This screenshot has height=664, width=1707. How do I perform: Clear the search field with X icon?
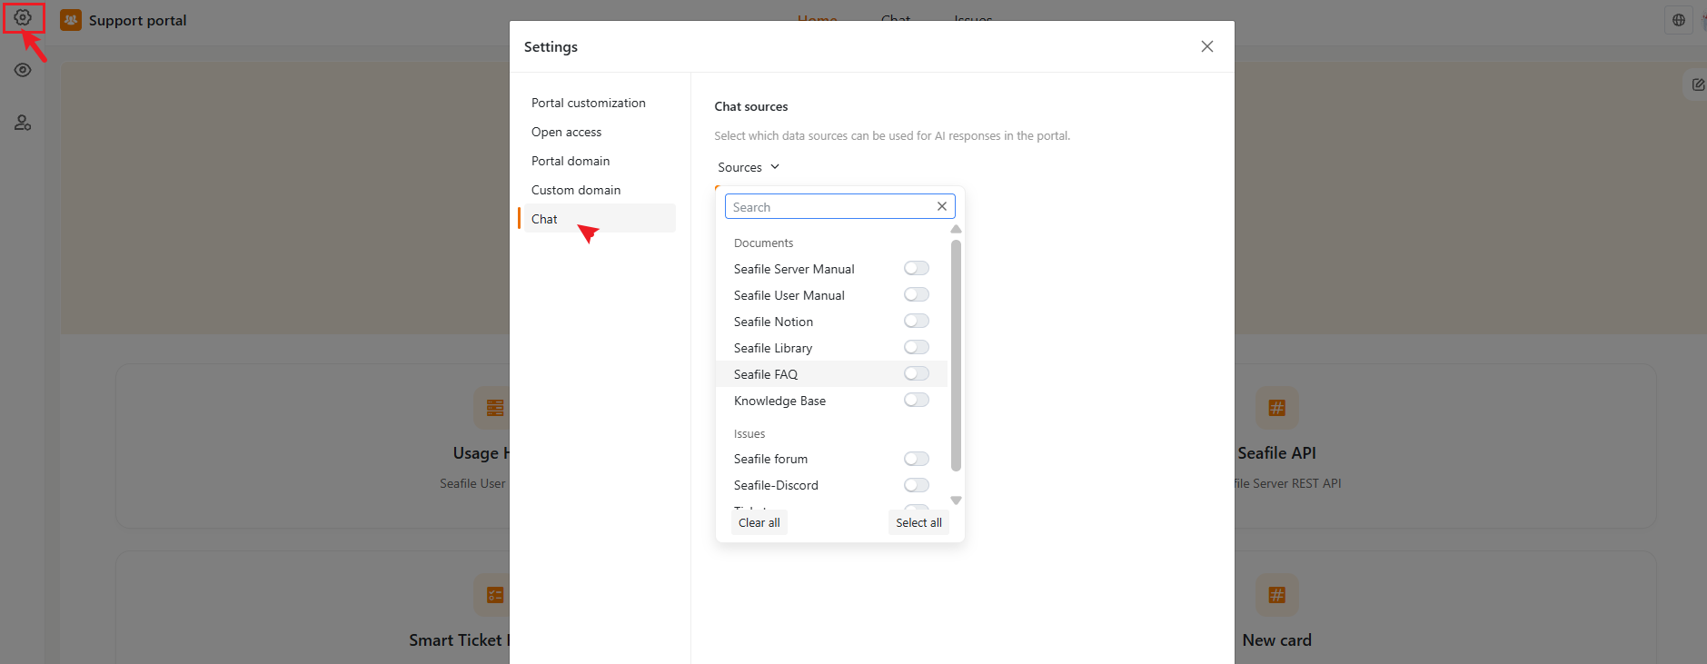[x=942, y=206]
